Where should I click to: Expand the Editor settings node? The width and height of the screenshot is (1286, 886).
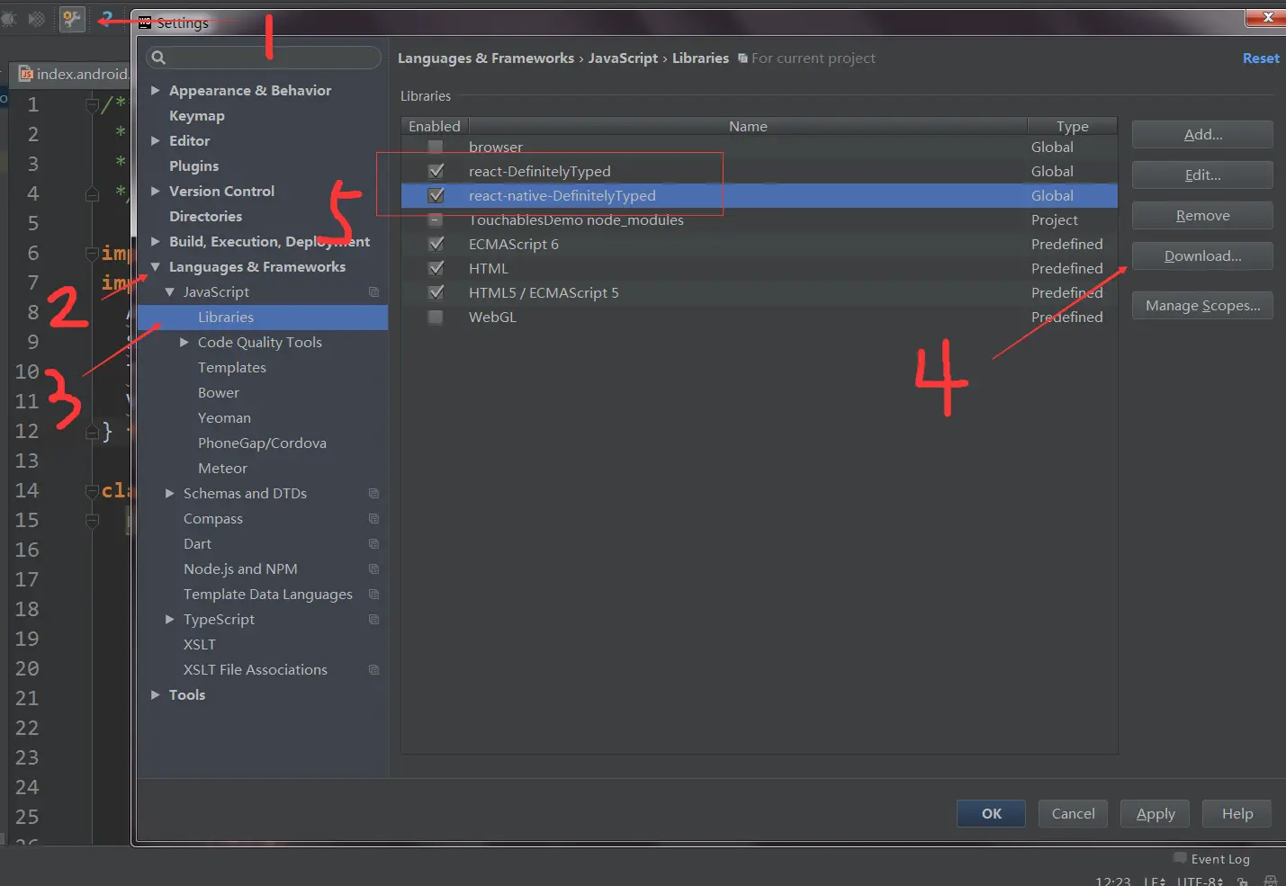pos(156,140)
